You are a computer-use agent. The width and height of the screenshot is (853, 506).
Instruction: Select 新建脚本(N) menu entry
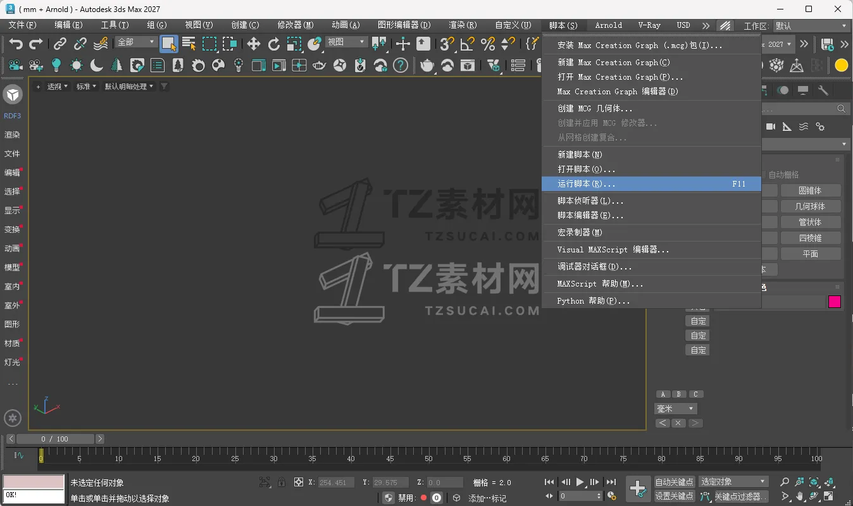click(651, 155)
